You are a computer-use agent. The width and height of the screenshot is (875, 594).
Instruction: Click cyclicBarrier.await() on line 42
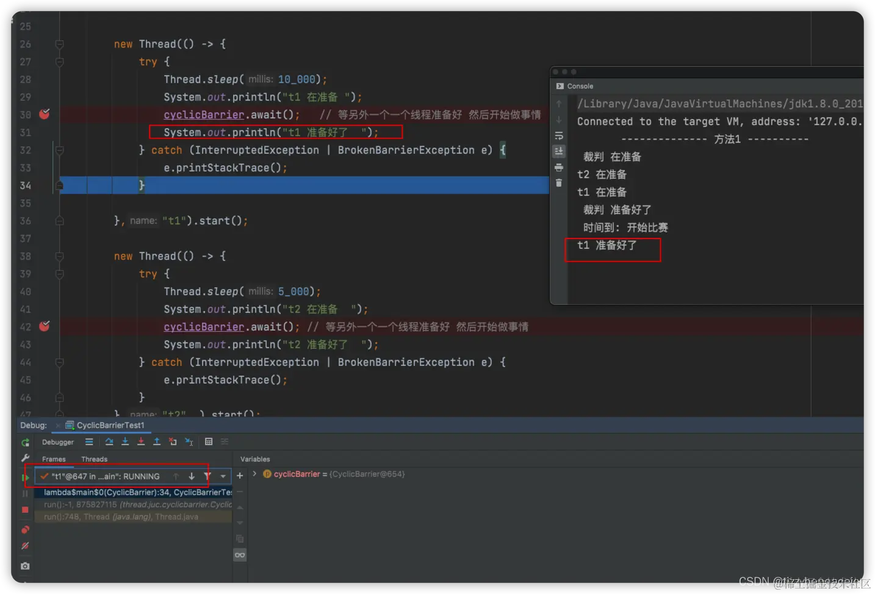point(232,327)
